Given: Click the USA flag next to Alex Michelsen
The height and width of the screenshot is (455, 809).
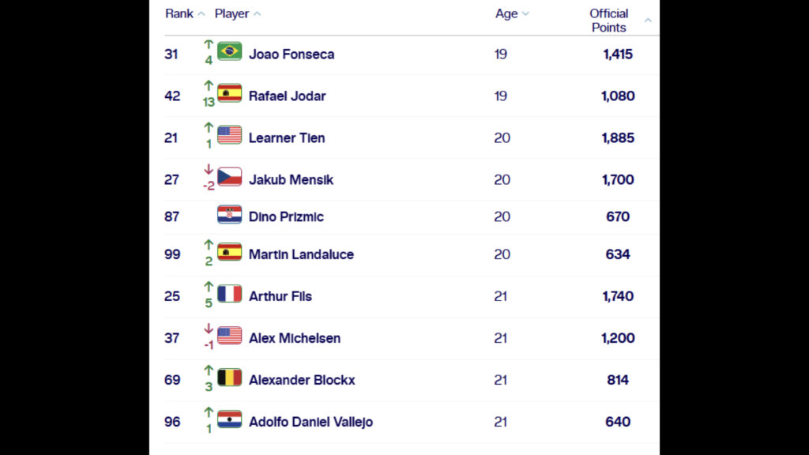Looking at the screenshot, I should [x=229, y=335].
